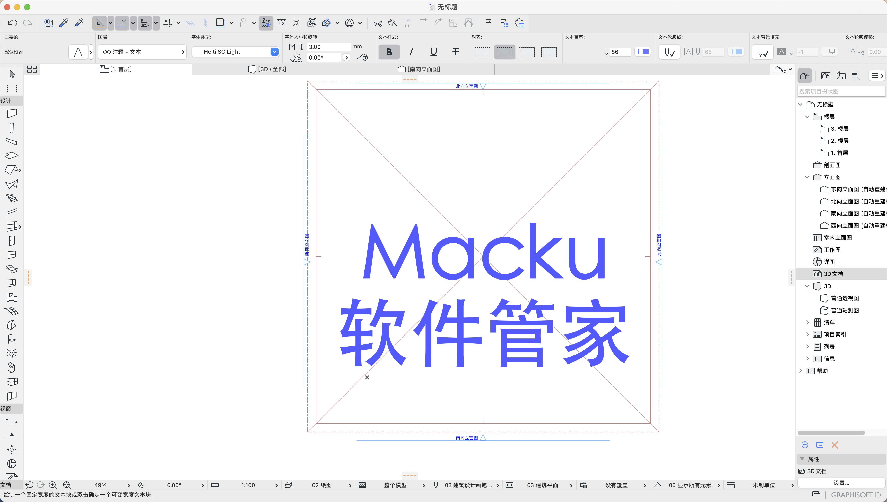Select the syringe inject parameters tool

(x=79, y=23)
